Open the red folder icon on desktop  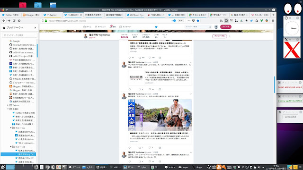[23, 5]
